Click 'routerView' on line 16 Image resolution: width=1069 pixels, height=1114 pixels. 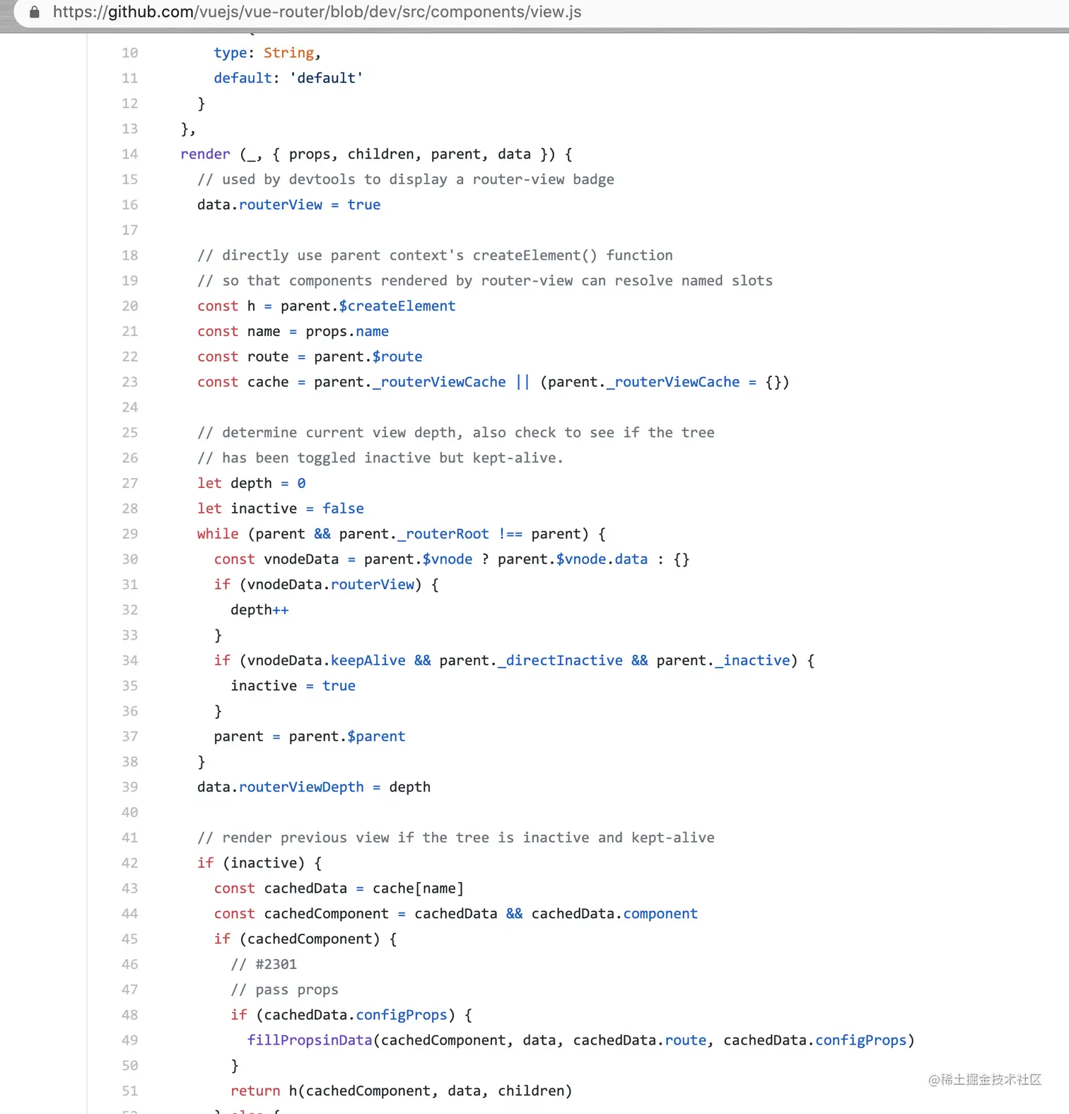(x=281, y=204)
